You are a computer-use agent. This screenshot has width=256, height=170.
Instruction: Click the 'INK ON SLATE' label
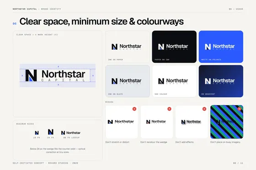(115, 94)
